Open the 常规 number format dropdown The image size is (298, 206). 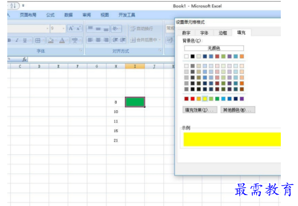click(x=170, y=29)
